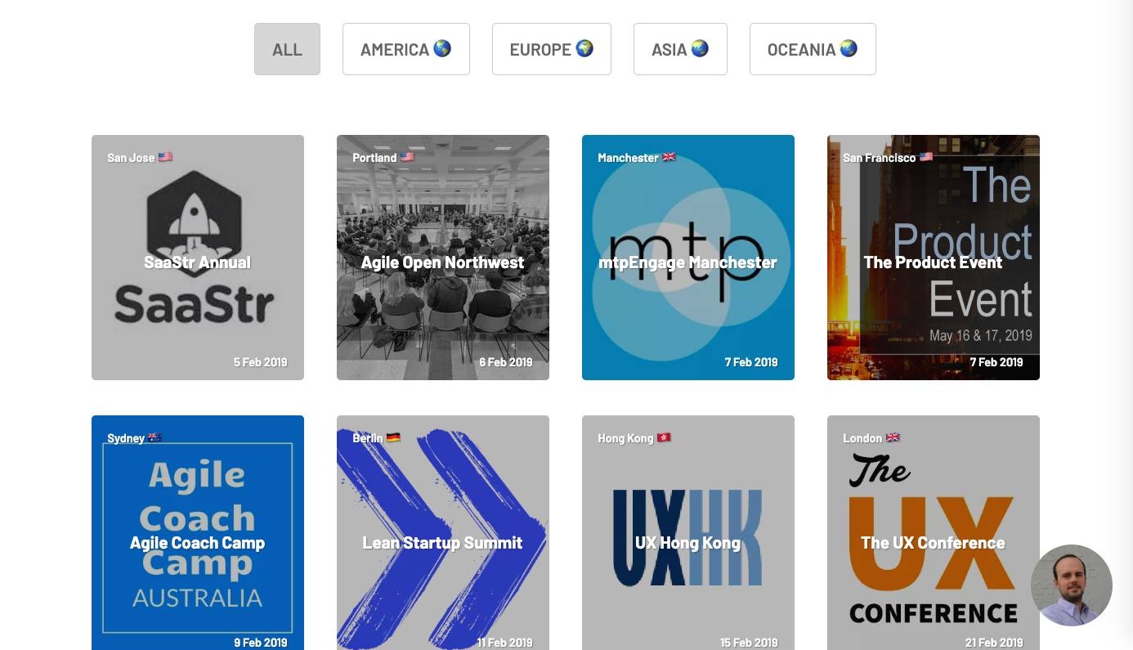Click the Australian flag next to Sydney

click(x=155, y=437)
